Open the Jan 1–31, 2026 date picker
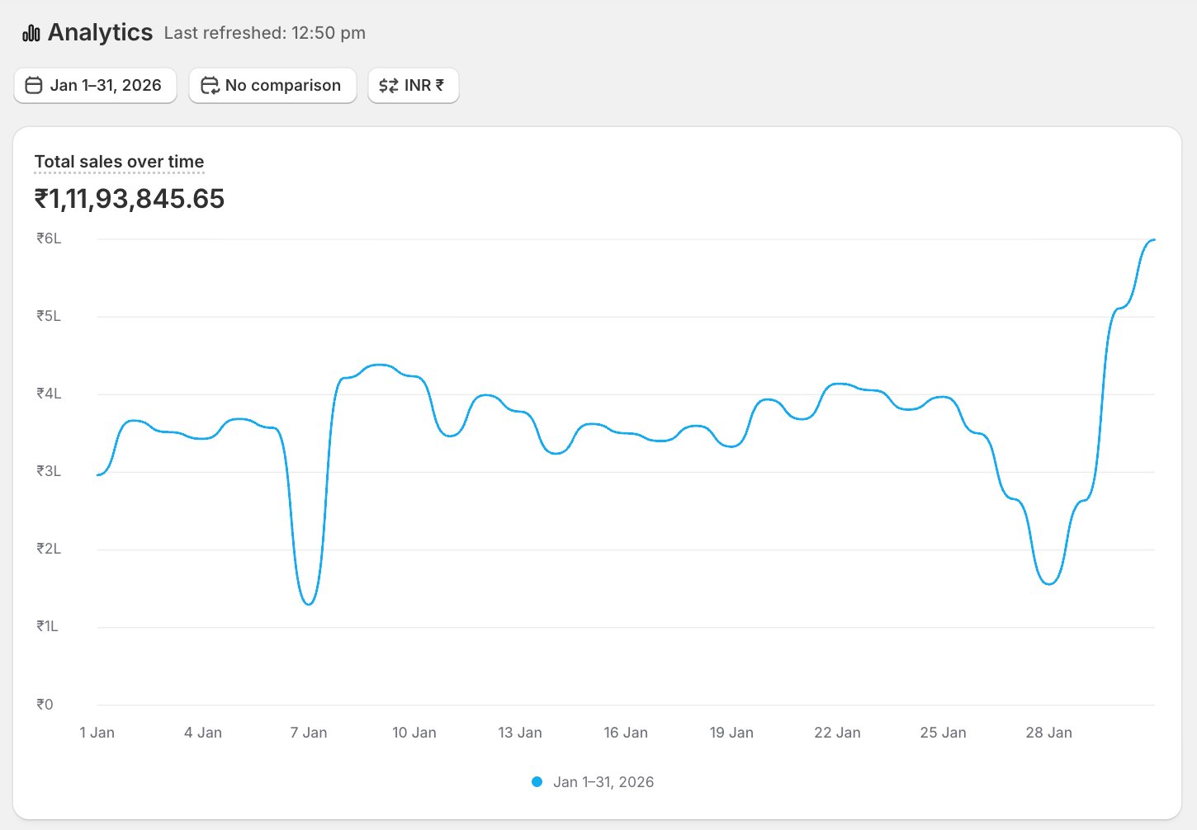The image size is (1197, 830). [95, 85]
